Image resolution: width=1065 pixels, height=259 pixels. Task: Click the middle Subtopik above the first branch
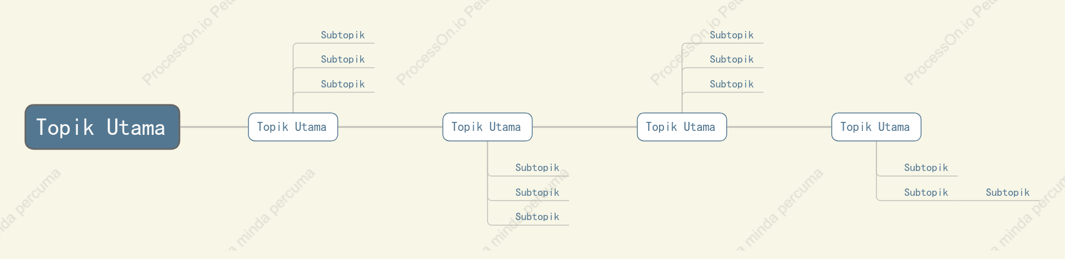pos(343,59)
